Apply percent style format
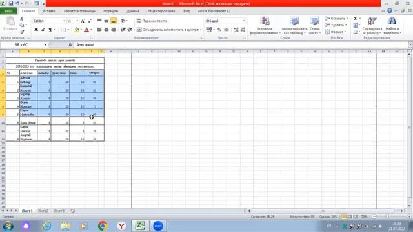The image size is (413, 232). [219, 30]
